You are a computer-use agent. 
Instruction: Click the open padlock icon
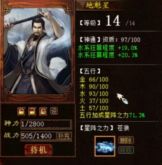(x=32, y=111)
